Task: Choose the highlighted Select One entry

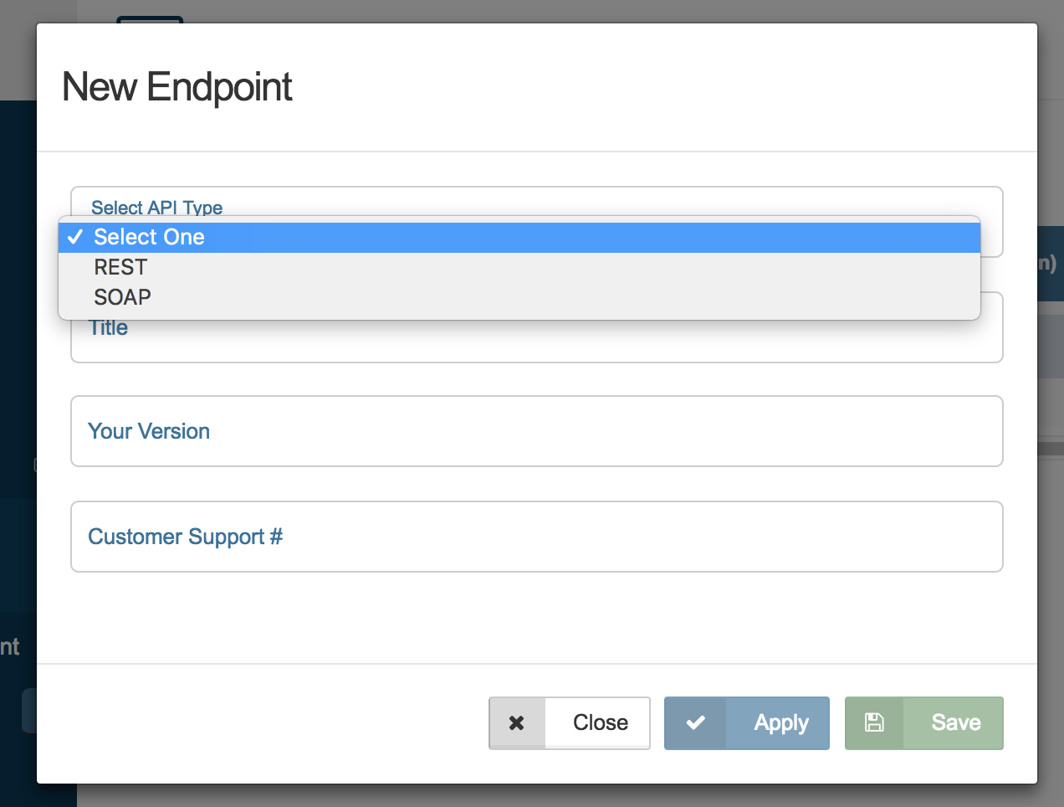Action: (x=148, y=237)
